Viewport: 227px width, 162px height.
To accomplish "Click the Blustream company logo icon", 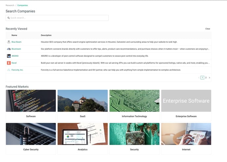I will click(9, 49).
